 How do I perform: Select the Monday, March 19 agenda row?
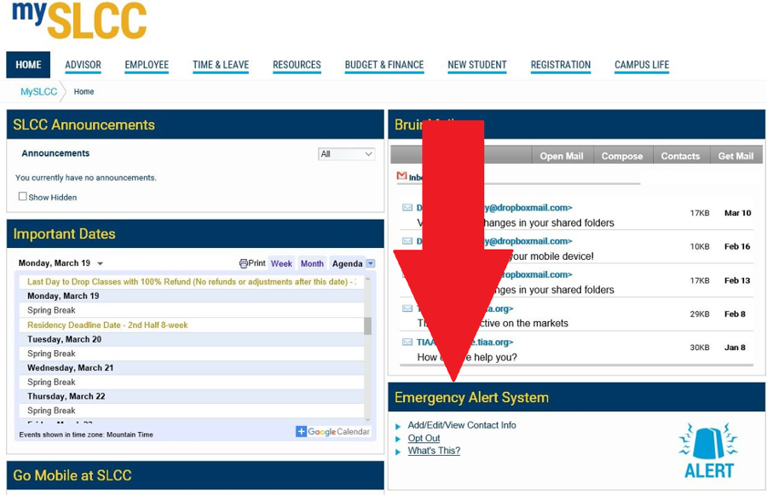(192, 296)
